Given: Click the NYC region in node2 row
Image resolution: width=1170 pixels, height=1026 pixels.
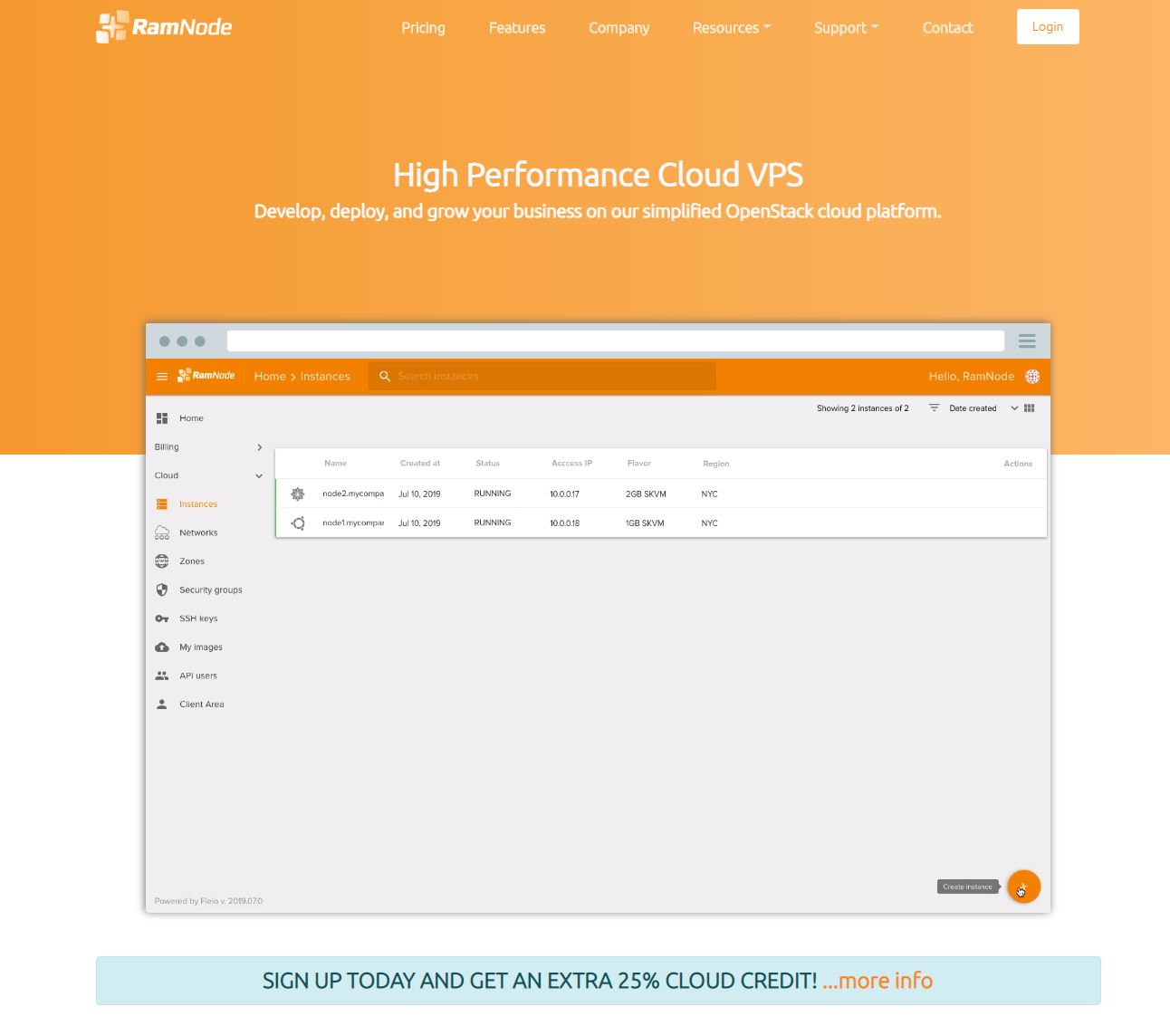Looking at the screenshot, I should point(709,494).
